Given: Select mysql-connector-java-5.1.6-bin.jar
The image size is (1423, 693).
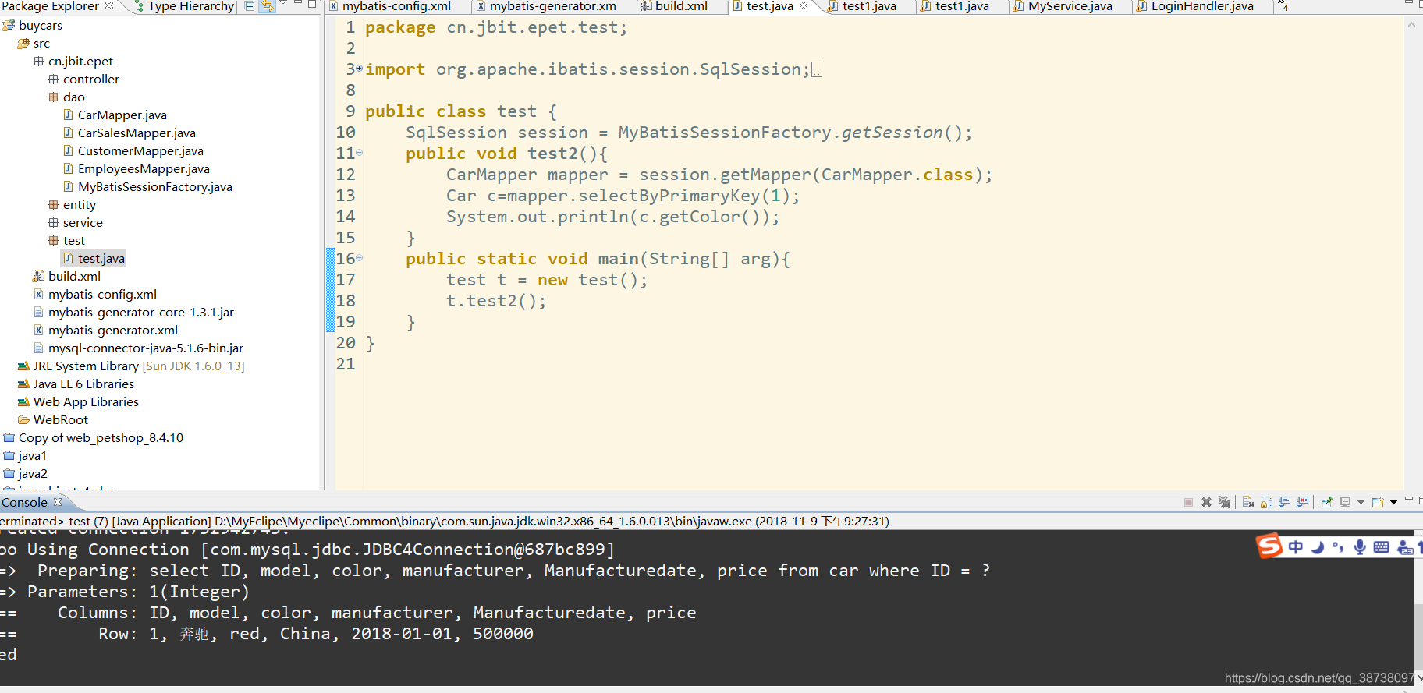Looking at the screenshot, I should tap(145, 348).
